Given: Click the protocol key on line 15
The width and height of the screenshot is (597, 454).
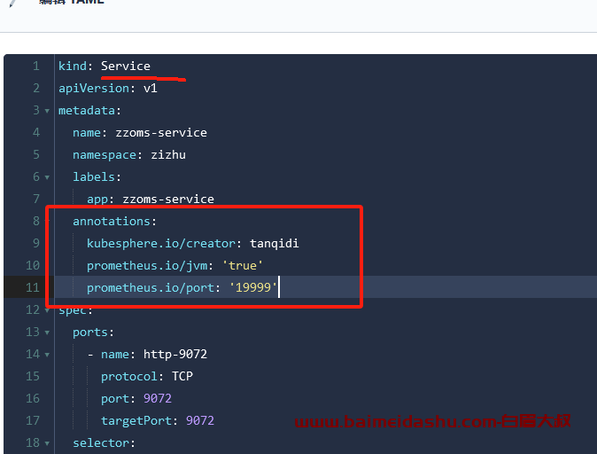Looking at the screenshot, I should 129,376.
